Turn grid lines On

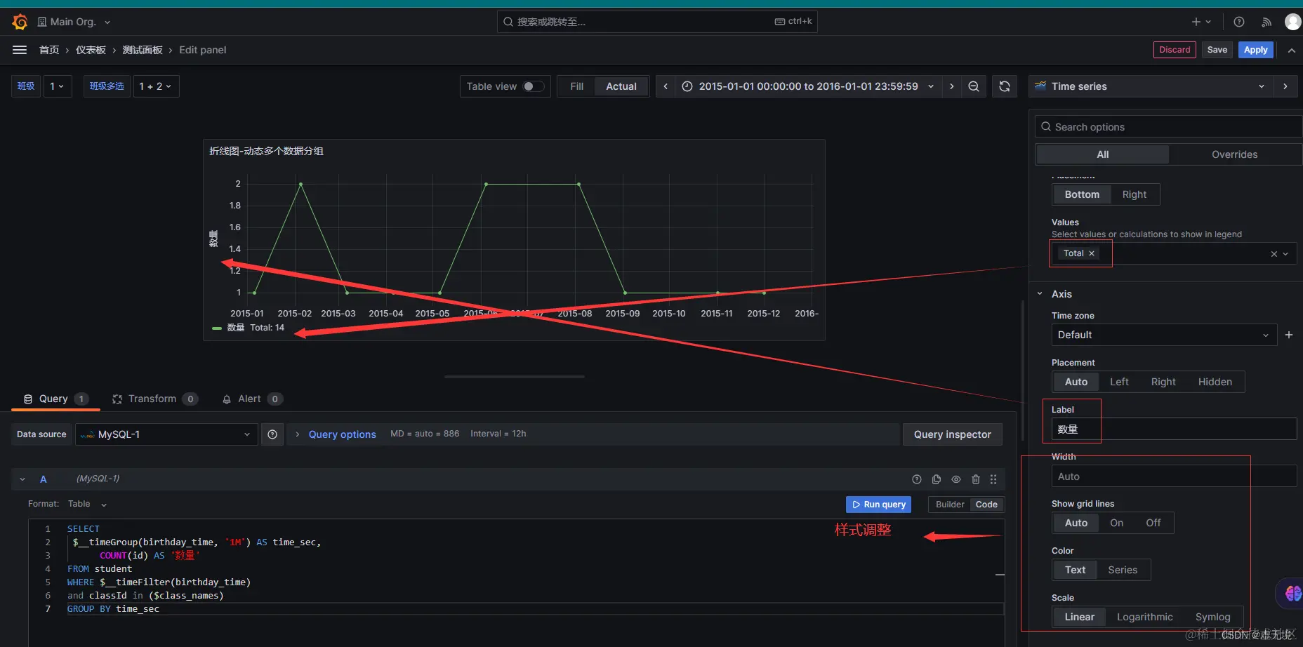(1117, 523)
